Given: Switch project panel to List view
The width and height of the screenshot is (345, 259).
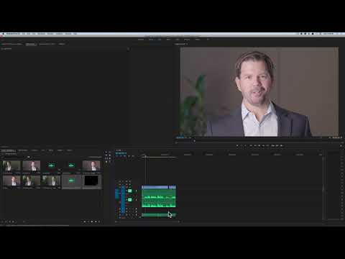Looking at the screenshot, I should [6, 222].
